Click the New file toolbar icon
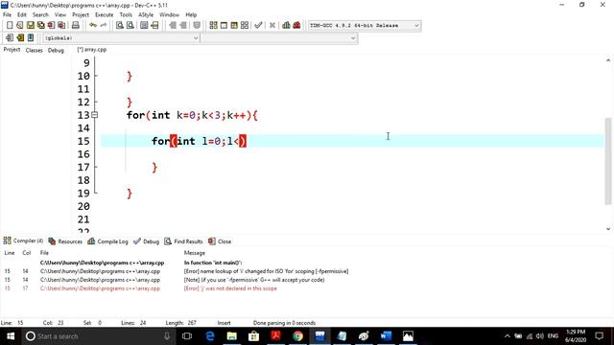 click(10, 25)
